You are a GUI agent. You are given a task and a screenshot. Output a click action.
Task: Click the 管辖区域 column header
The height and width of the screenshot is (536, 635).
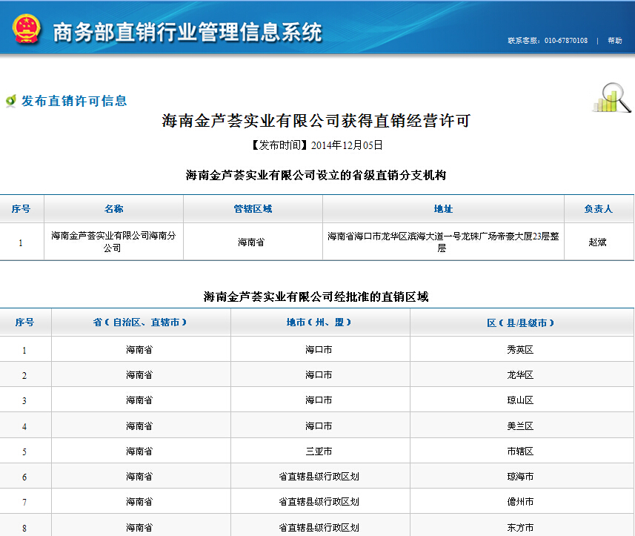(253, 209)
